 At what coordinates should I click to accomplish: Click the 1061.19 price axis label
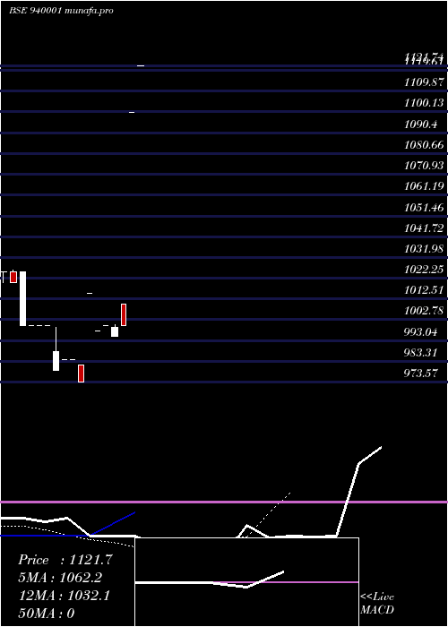tap(424, 186)
